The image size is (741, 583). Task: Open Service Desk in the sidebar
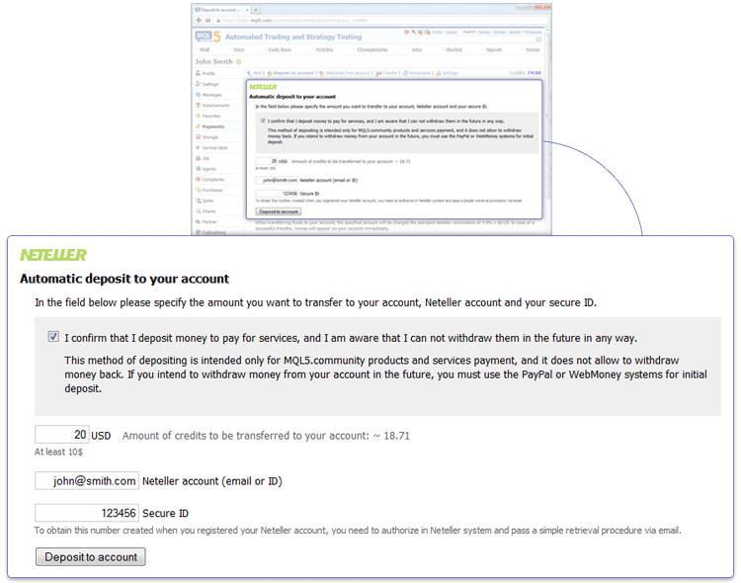tap(214, 147)
